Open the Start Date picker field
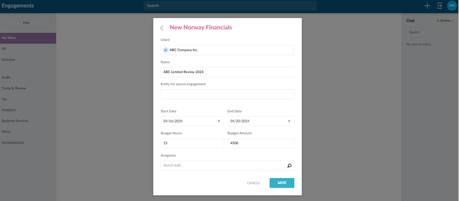459x201 pixels. coord(188,121)
